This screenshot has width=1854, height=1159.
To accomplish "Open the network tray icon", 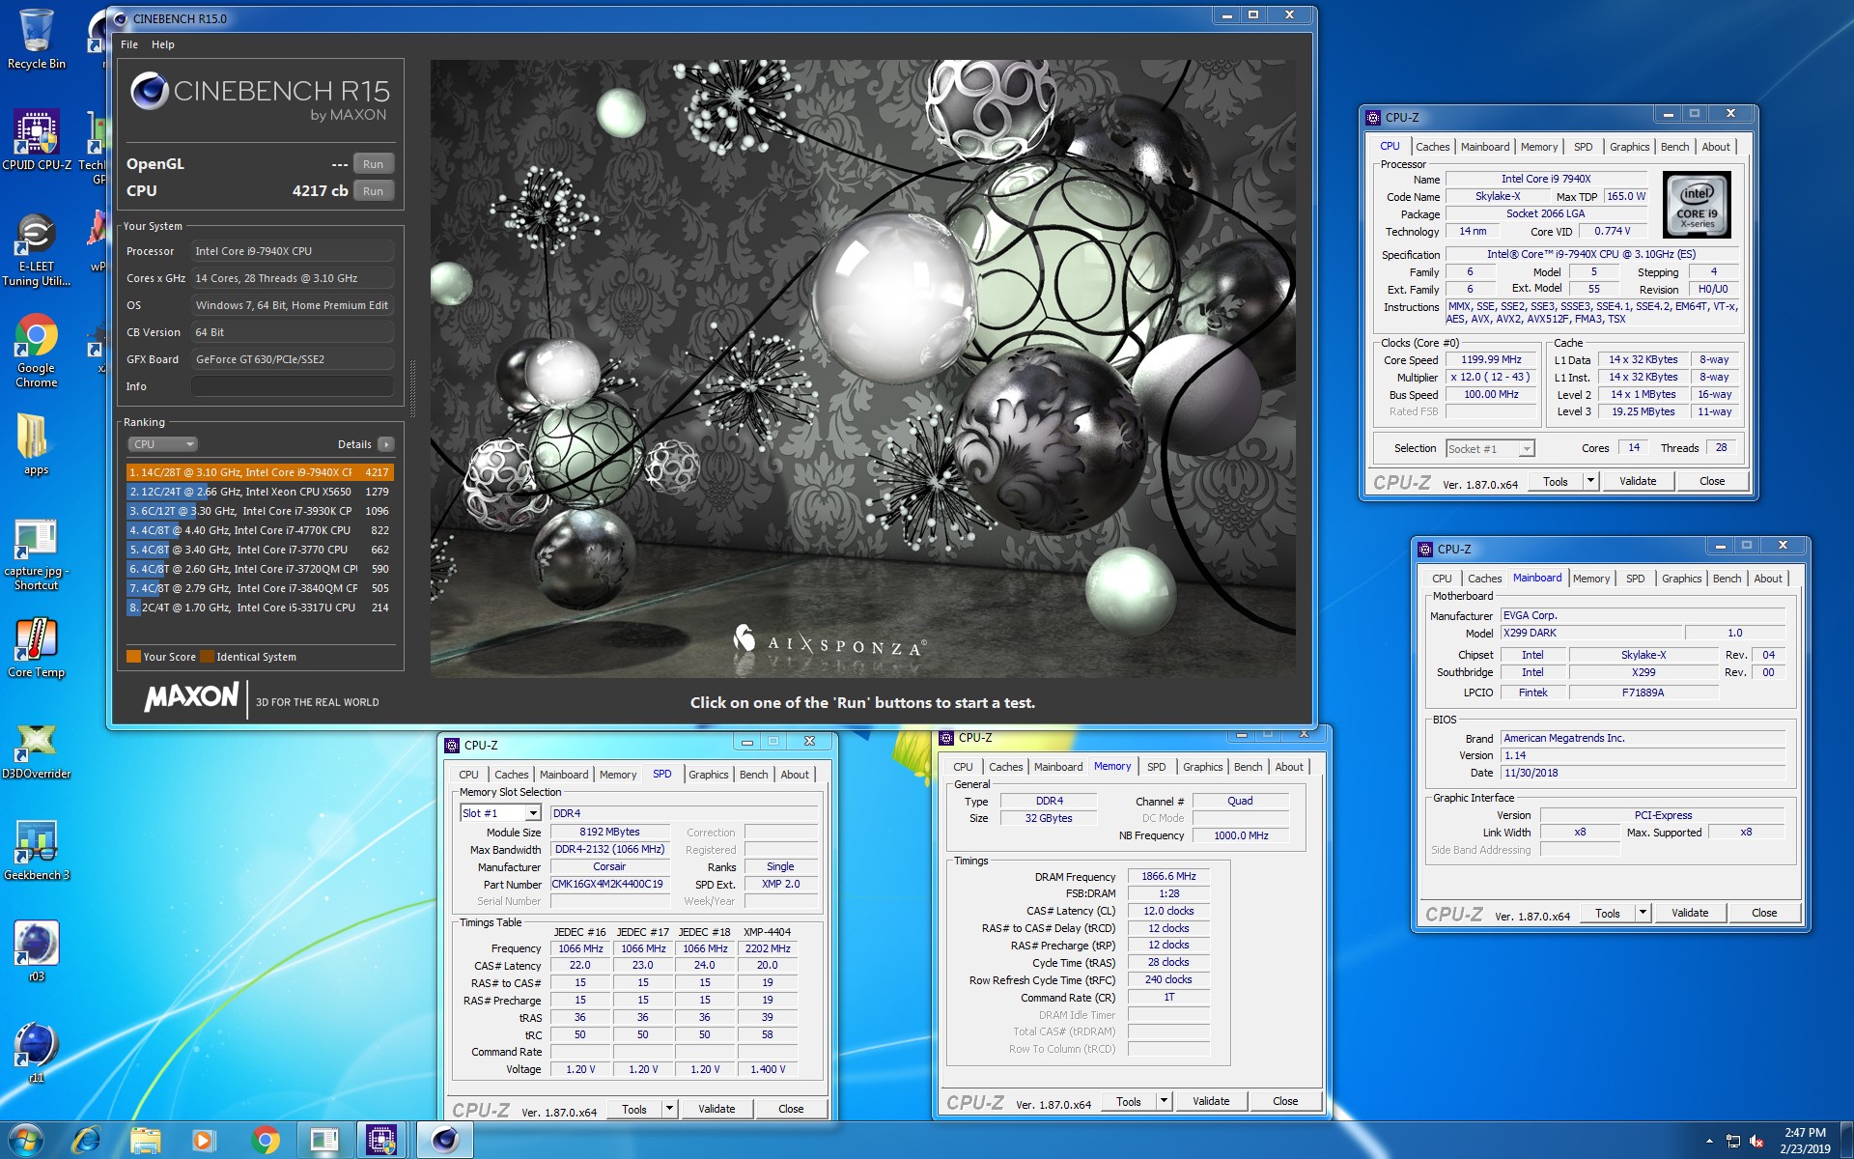I will point(1733,1141).
